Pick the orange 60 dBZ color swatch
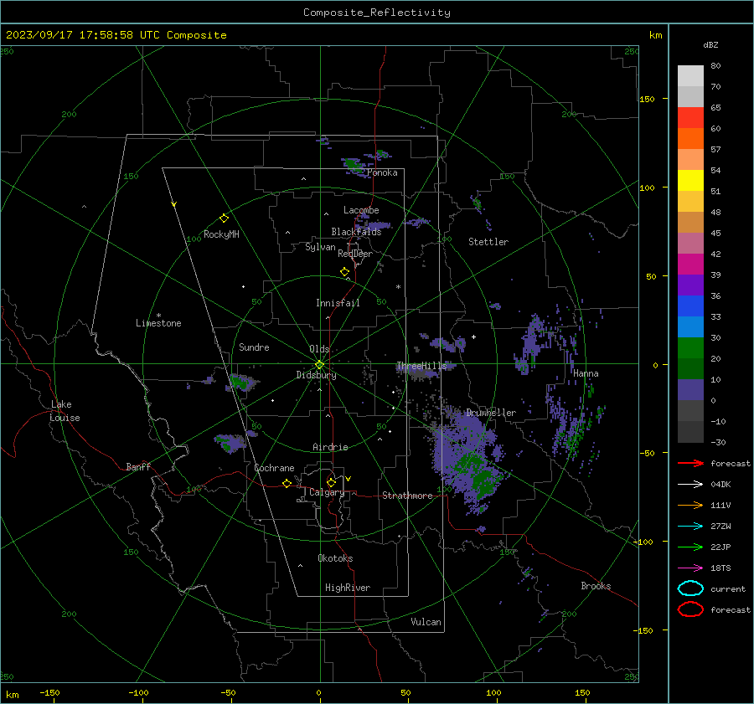Viewport: 754px width, 704px height. 690,138
